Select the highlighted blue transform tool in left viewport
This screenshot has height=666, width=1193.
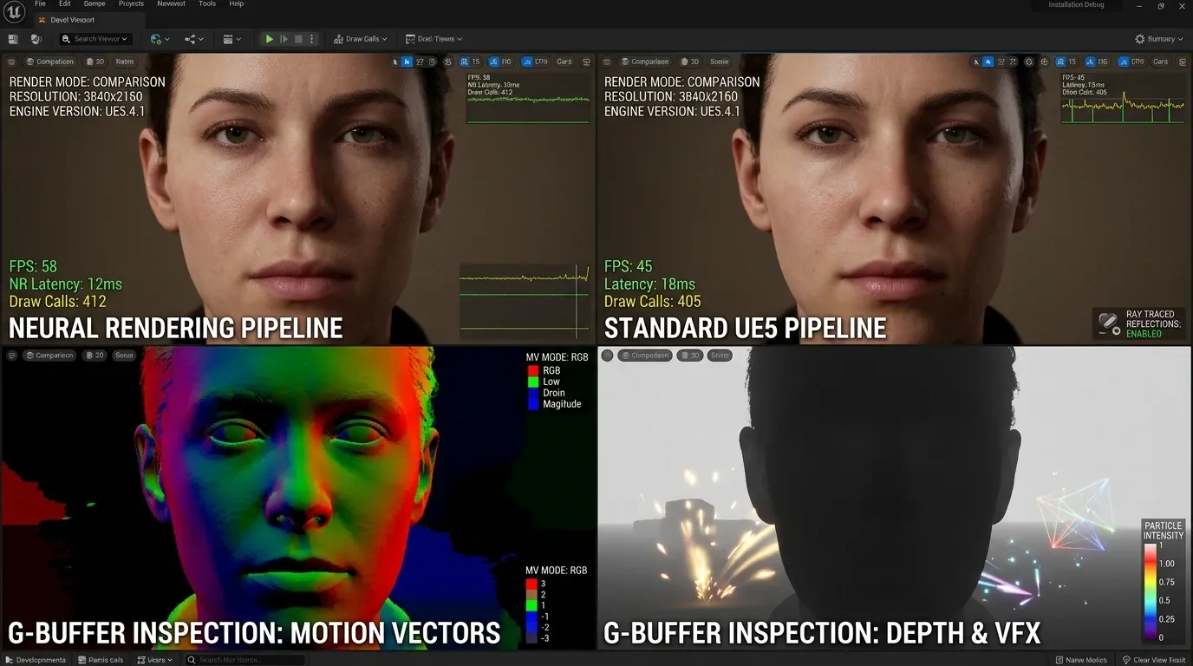[407, 62]
